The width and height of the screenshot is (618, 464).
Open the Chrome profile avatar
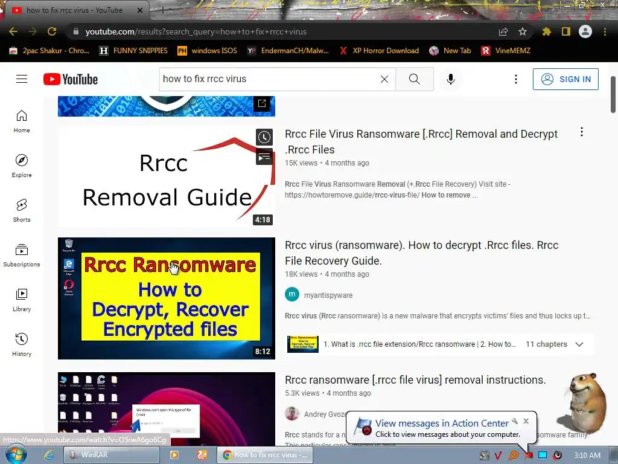(x=585, y=31)
